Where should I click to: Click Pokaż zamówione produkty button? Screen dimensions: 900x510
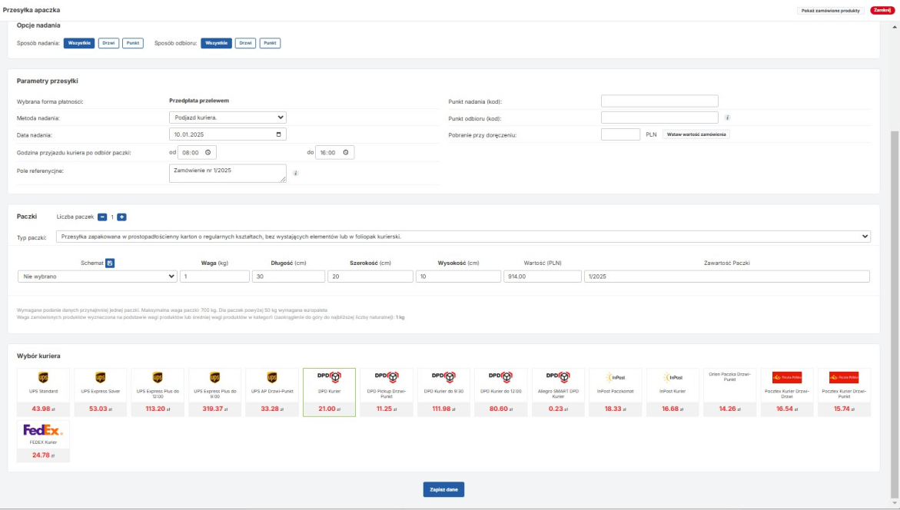coord(832,10)
